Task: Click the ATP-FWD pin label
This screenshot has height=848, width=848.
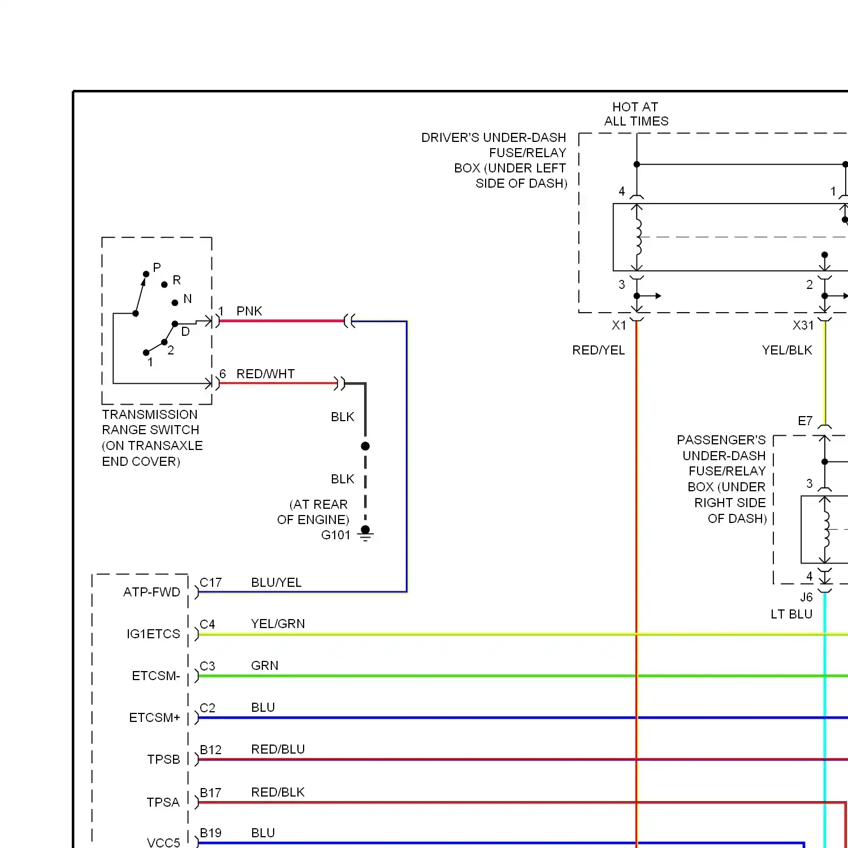Action: (152, 592)
